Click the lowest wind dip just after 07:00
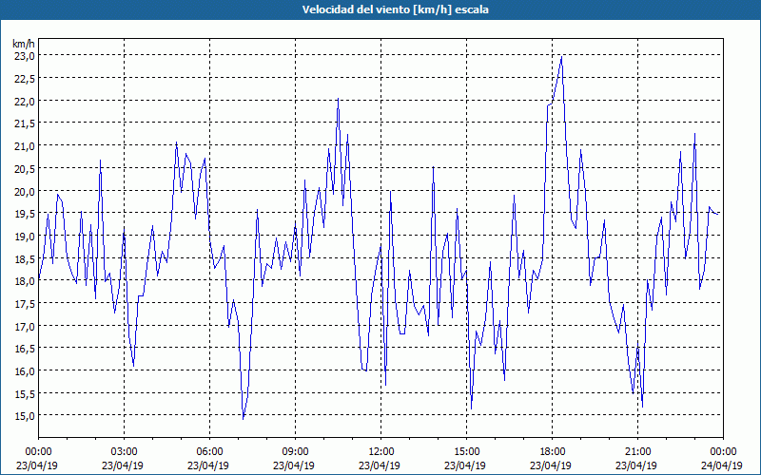The image size is (761, 475). [x=244, y=418]
